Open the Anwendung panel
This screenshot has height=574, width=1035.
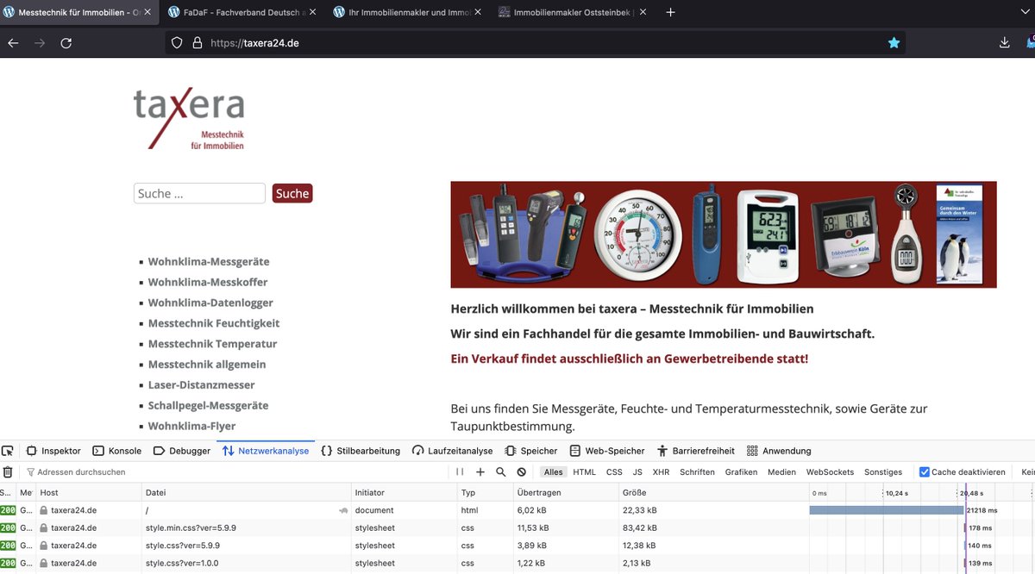coord(779,451)
